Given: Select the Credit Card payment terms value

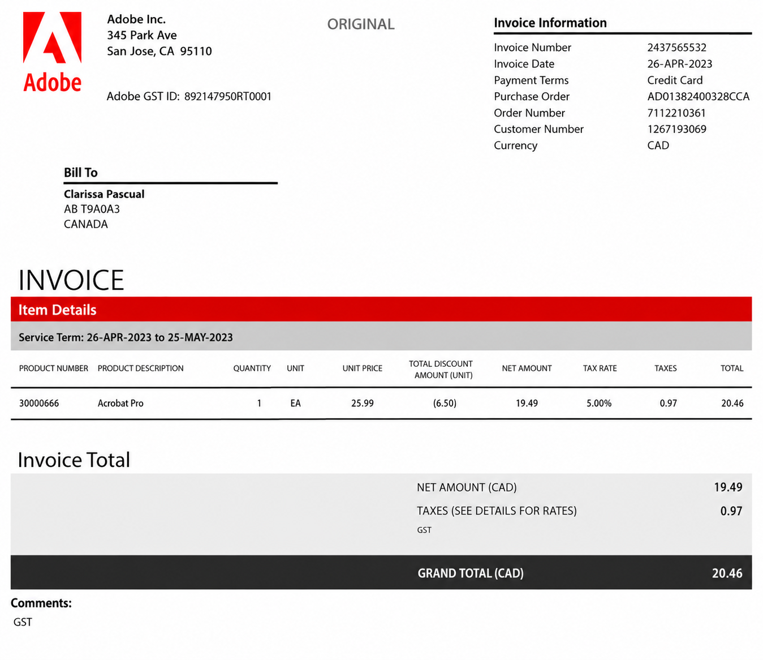Looking at the screenshot, I should pos(675,80).
